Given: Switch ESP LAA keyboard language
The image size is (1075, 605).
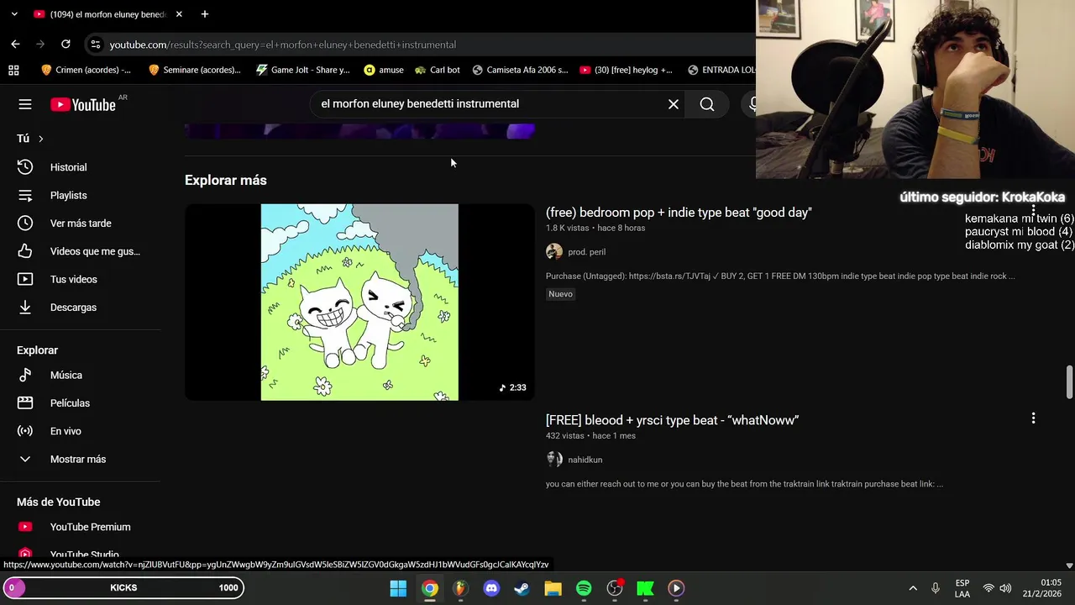Looking at the screenshot, I should point(962,588).
